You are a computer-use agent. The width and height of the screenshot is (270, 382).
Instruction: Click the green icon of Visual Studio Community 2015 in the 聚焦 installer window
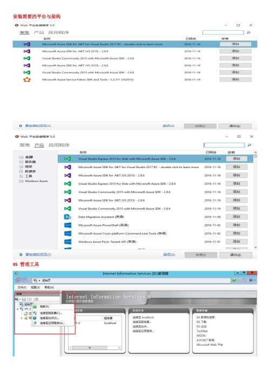pos(27,58)
